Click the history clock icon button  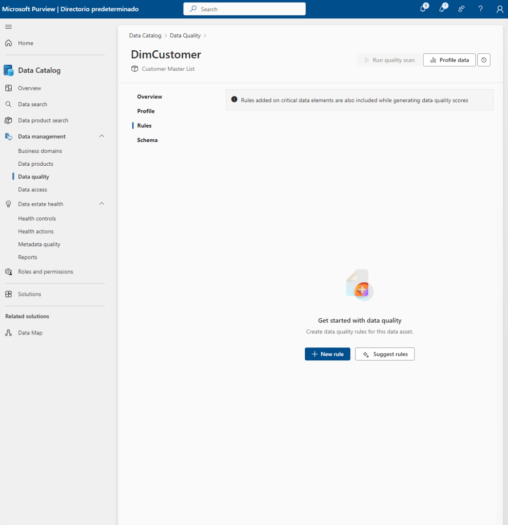click(x=483, y=60)
